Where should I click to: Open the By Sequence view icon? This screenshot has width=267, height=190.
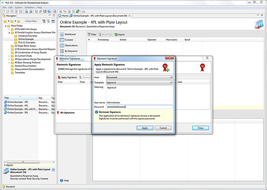click(x=62, y=51)
